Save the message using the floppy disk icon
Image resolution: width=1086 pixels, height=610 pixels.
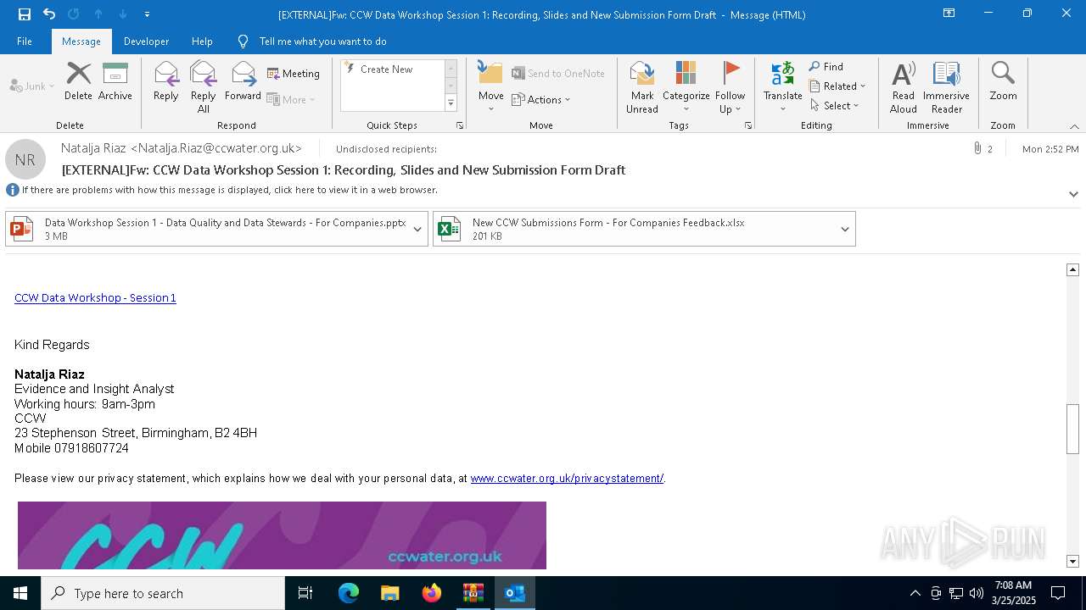pos(25,14)
